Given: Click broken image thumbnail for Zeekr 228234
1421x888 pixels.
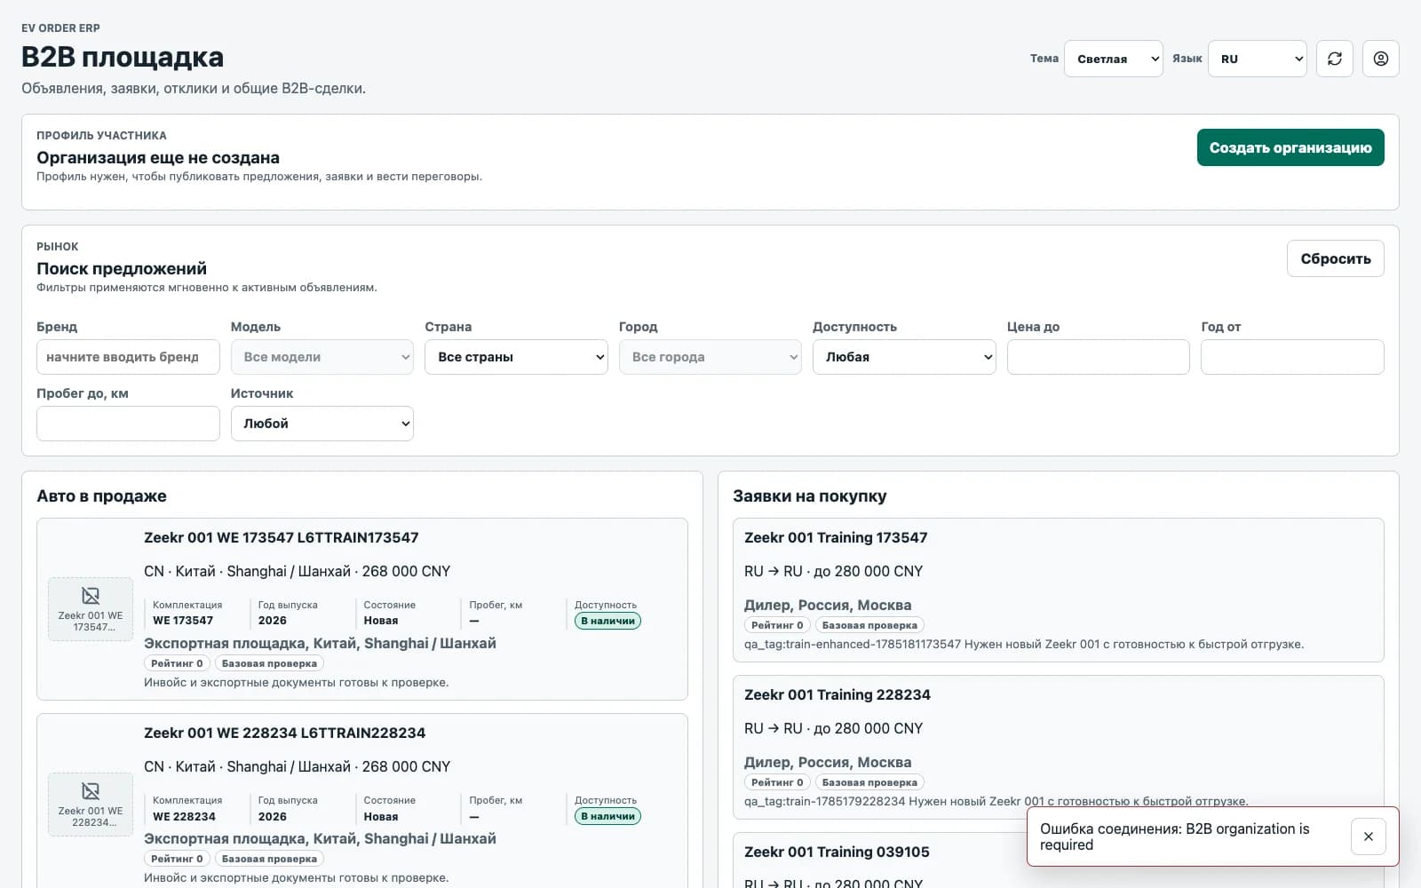Looking at the screenshot, I should [91, 804].
